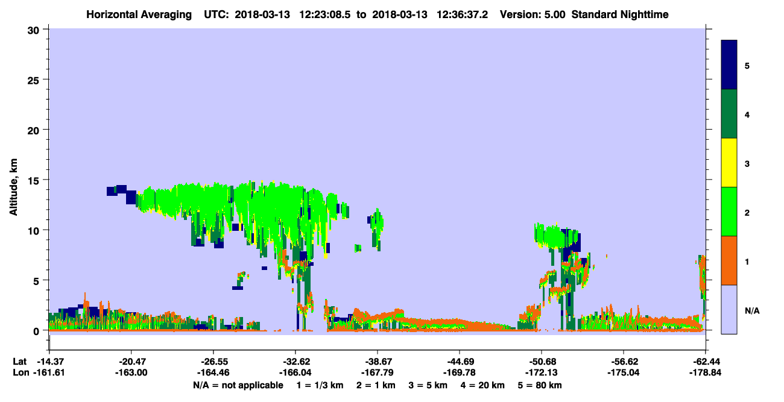Viewport: 784px width, 402px height.
Task: Click latitude value '-26.55'
Action: click(x=213, y=362)
